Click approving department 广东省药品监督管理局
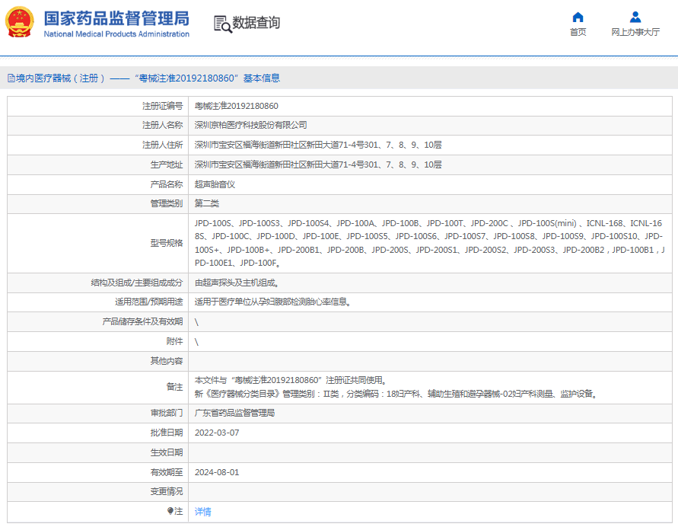678x527 pixels. tap(234, 413)
